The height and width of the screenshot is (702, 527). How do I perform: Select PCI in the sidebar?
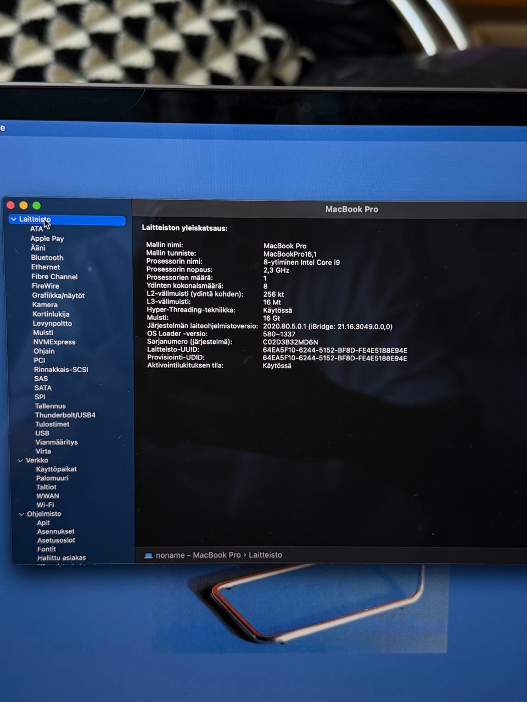40,360
